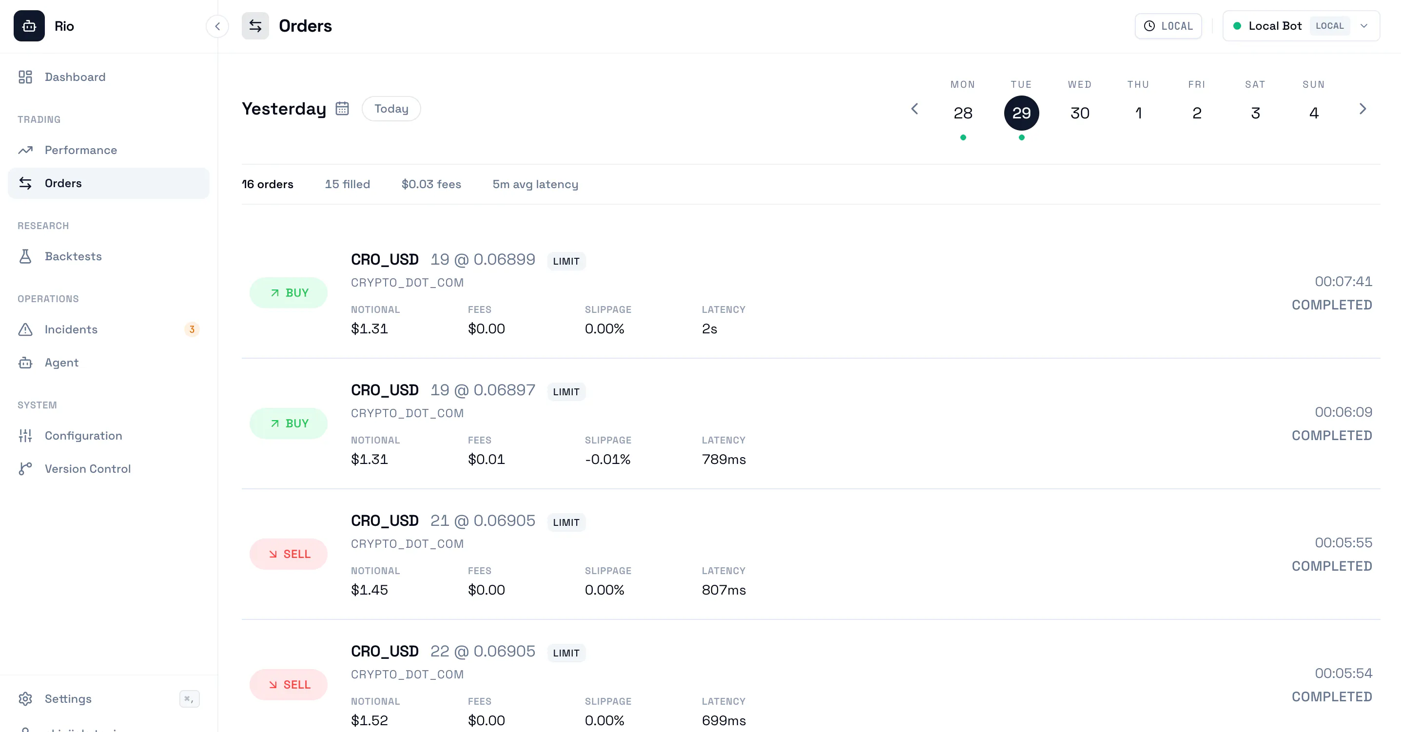Open the Performance page
The width and height of the screenshot is (1401, 732).
click(108, 150)
